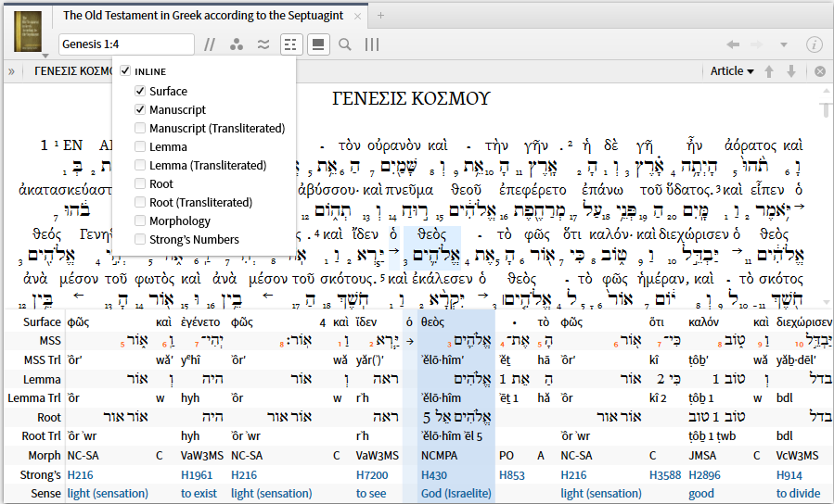Go forward with right arrow icon
Image resolution: width=834 pixels, height=504 pixels.
click(x=757, y=44)
